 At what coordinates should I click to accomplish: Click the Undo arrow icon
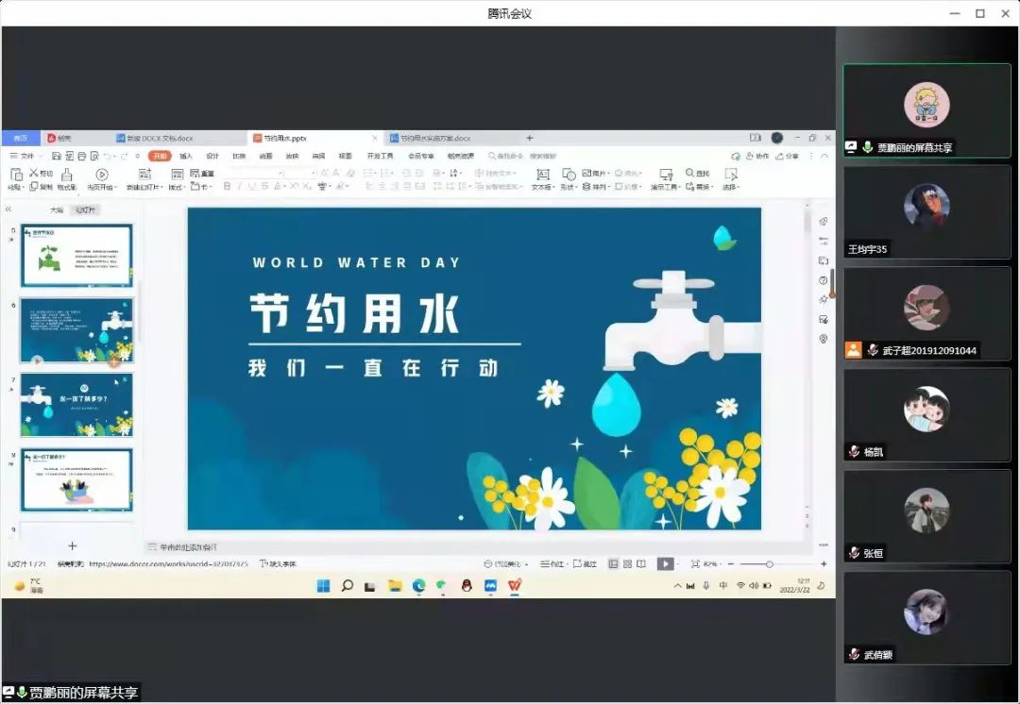[x=108, y=156]
